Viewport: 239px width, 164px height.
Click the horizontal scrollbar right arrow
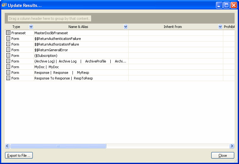click(x=232, y=146)
